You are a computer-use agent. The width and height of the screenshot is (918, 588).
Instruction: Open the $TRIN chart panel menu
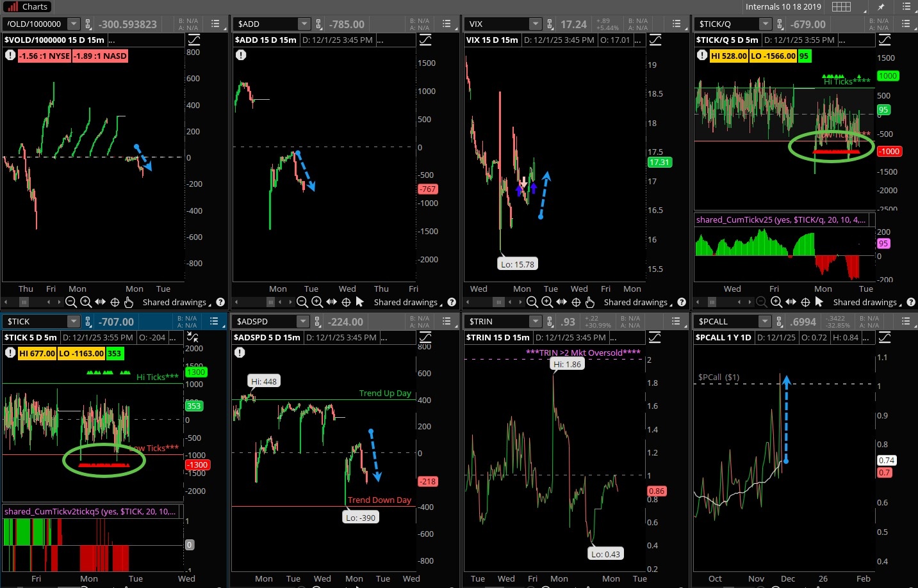pyautogui.click(x=676, y=322)
